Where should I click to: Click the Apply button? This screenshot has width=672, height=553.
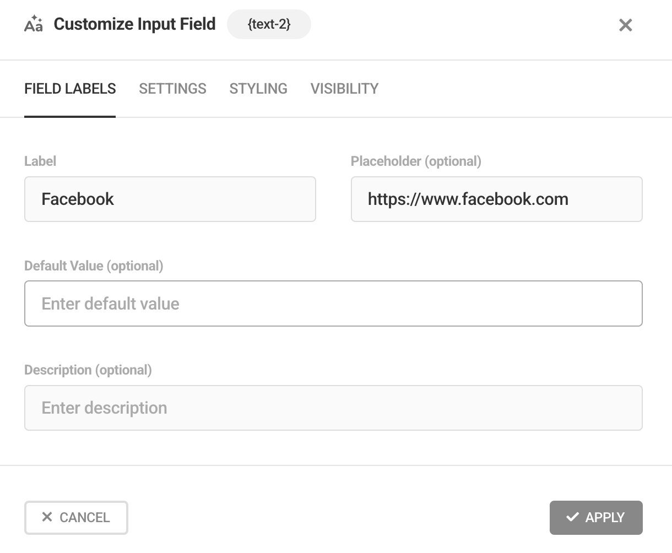[596, 517]
